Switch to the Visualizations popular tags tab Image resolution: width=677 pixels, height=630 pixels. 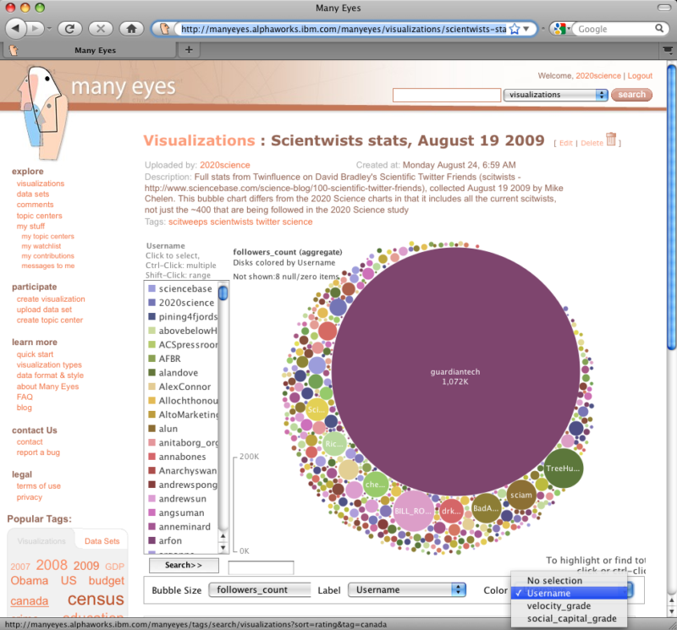coord(41,541)
